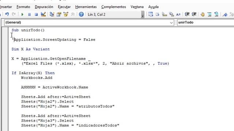This screenshot has width=234, height=131.
Task: Open the Properties Window icon
Action: 59,15
